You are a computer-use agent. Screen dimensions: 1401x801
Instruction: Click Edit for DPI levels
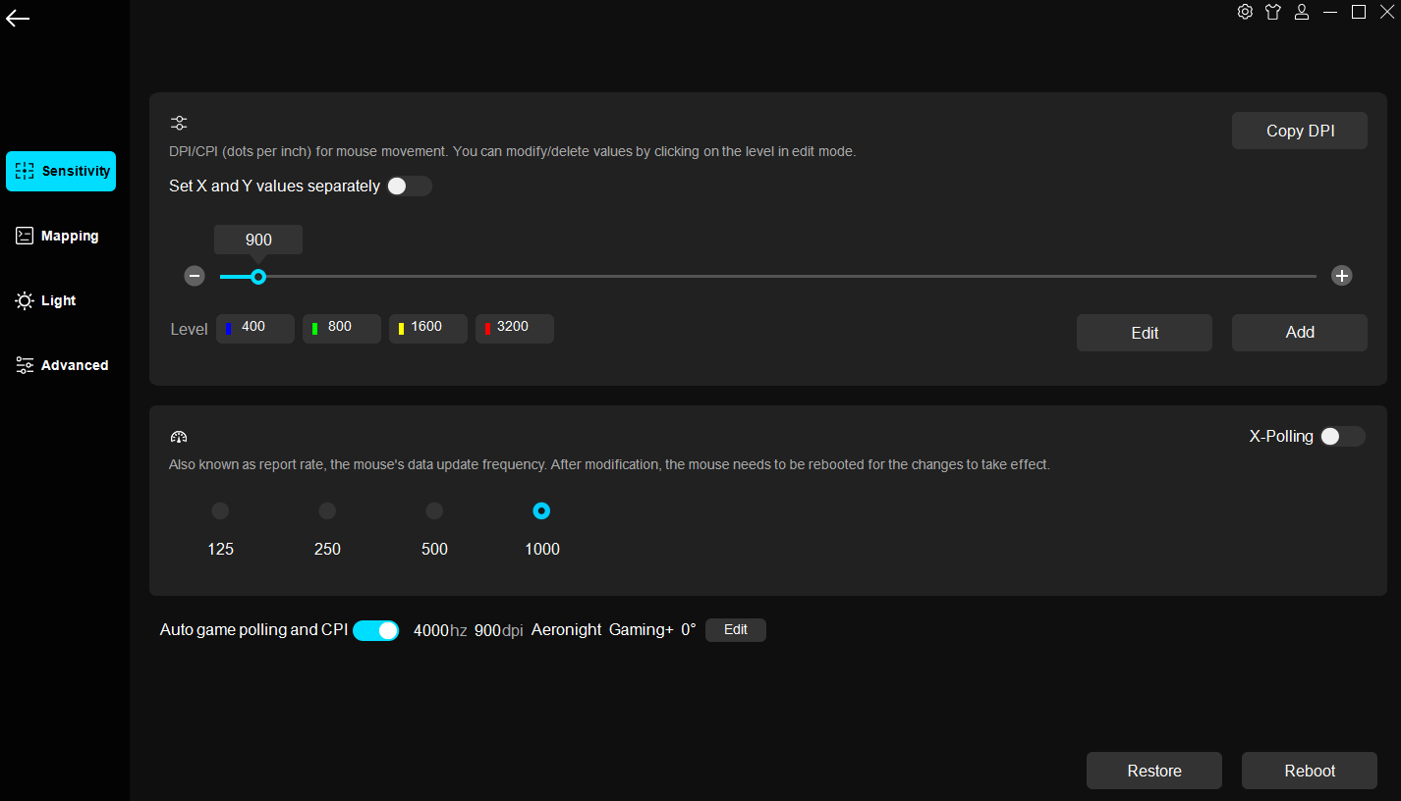click(1145, 333)
